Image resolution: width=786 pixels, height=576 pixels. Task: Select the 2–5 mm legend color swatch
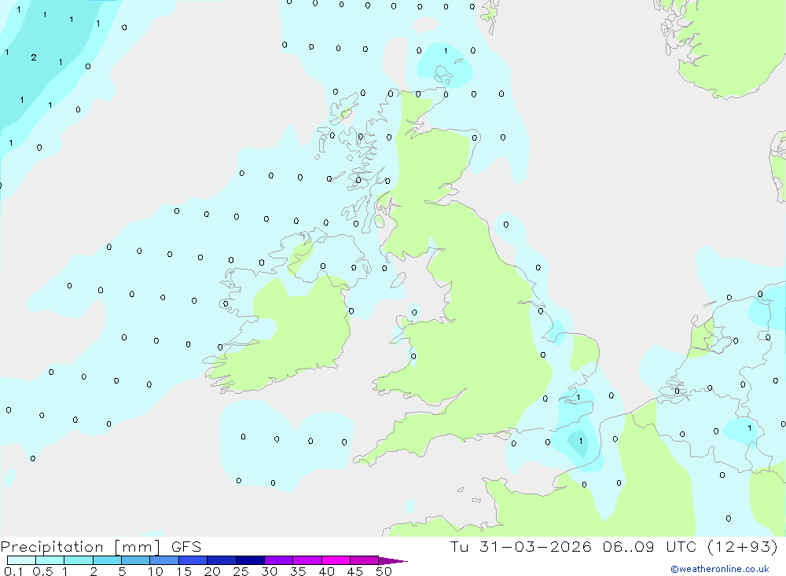(x=107, y=560)
